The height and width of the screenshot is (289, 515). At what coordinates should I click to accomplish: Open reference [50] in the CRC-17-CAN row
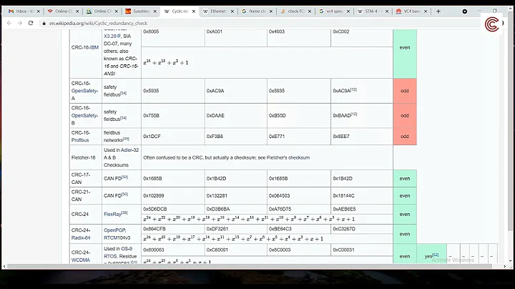[124, 177]
